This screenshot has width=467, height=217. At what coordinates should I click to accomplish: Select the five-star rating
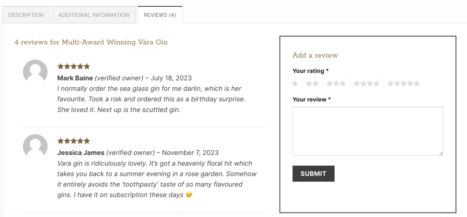[403, 83]
